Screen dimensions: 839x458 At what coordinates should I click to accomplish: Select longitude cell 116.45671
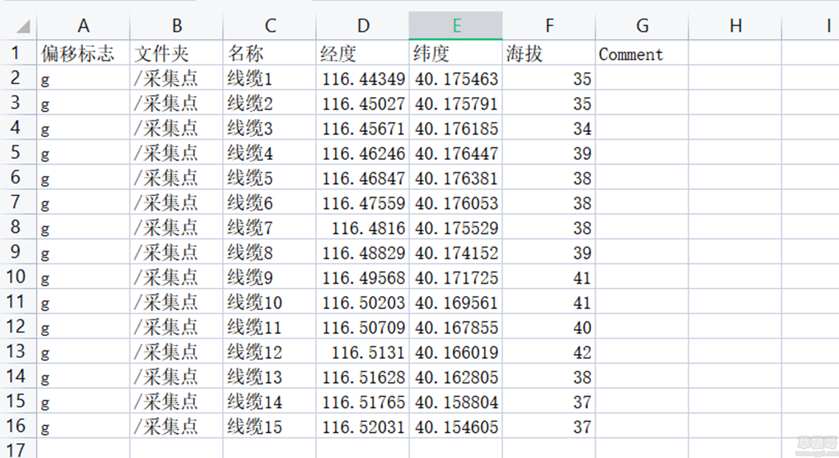click(363, 127)
